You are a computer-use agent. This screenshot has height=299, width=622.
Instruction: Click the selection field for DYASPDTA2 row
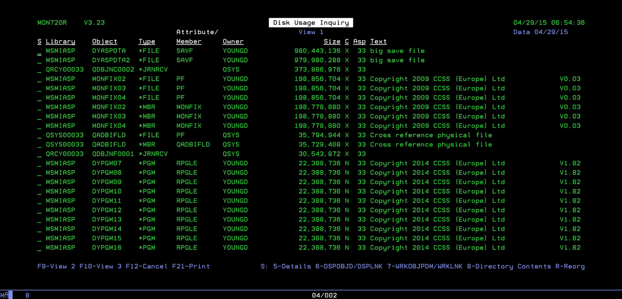[39, 61]
